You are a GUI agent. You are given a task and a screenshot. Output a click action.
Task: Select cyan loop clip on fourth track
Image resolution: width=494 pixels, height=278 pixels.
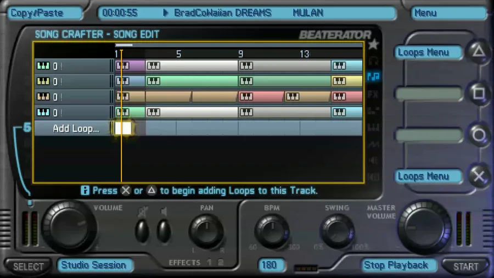tap(346, 112)
